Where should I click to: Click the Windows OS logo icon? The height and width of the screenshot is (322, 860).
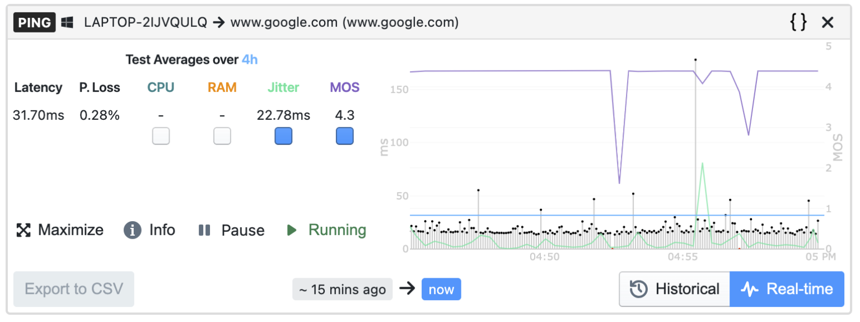[x=68, y=22]
